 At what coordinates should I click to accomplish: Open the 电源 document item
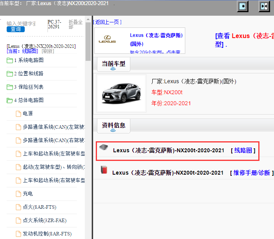(28, 113)
